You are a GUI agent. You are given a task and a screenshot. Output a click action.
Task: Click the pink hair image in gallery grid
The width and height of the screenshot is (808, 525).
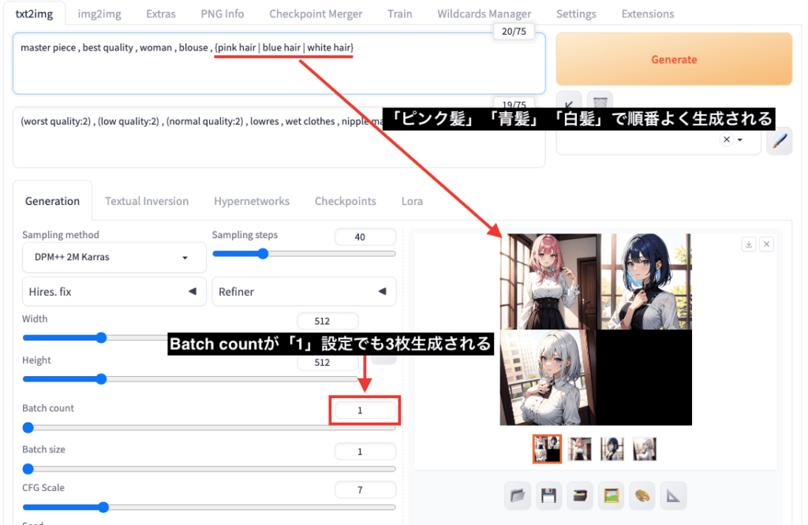click(550, 281)
